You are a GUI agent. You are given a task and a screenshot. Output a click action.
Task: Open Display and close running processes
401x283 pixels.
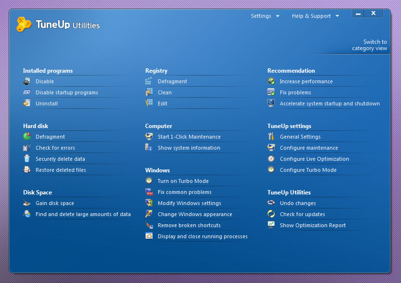pos(202,236)
